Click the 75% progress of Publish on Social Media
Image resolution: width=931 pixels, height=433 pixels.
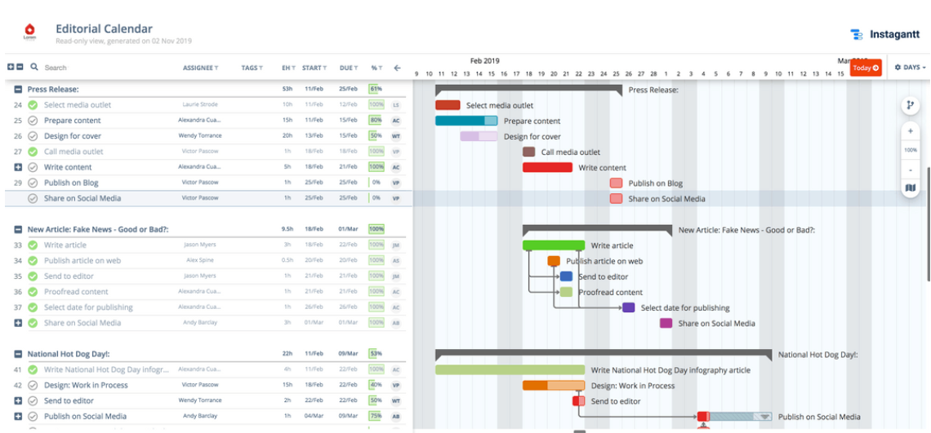[x=376, y=417]
